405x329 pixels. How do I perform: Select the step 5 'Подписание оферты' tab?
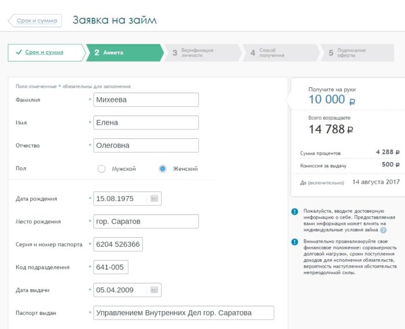[x=358, y=53]
